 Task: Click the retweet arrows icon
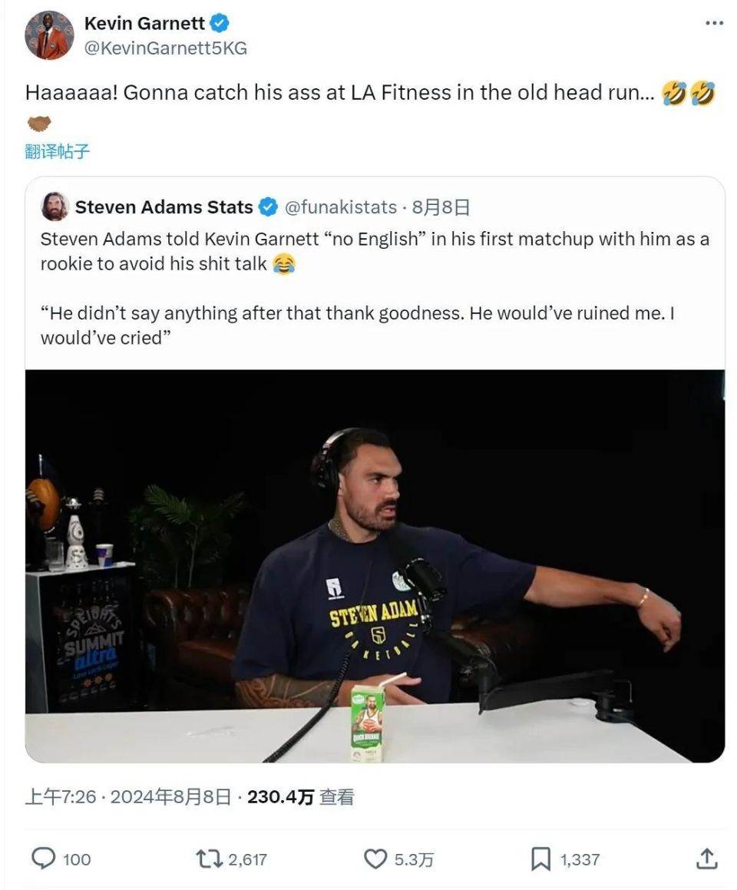pyautogui.click(x=209, y=859)
